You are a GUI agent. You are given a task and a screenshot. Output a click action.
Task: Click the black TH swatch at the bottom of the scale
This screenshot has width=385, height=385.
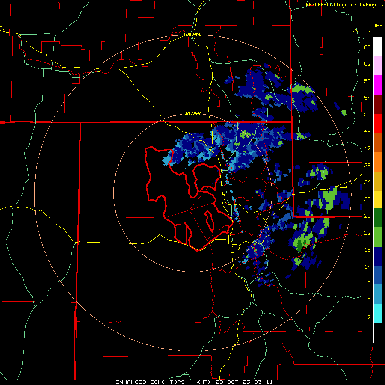tap(378, 333)
